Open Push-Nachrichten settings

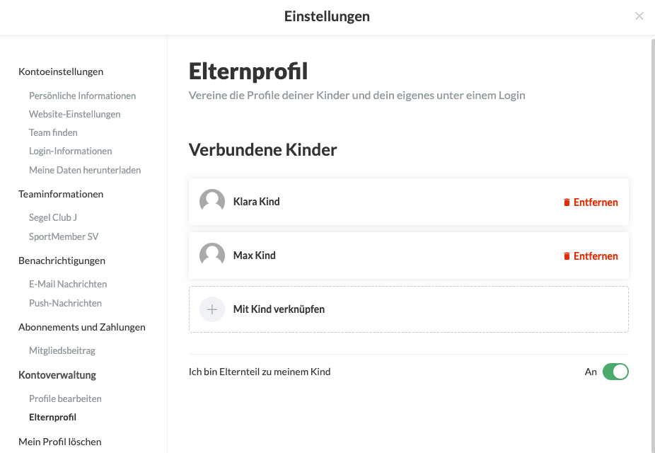point(65,303)
